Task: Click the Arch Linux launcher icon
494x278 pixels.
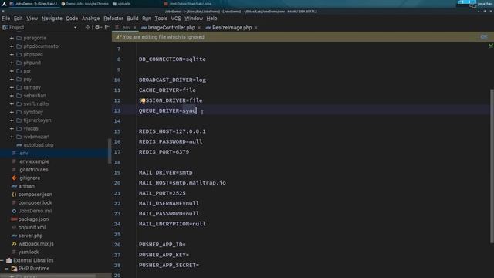Action: (x=4, y=4)
